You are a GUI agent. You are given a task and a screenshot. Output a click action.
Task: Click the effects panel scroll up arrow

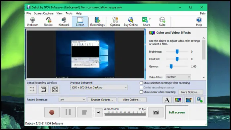click(204, 38)
